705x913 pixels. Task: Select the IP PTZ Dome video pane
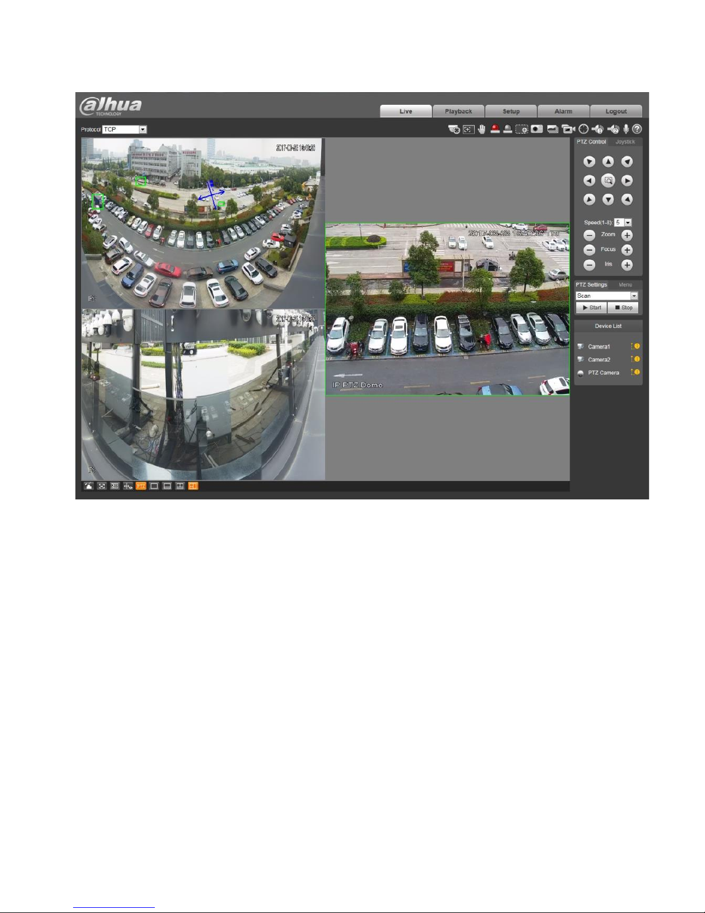pos(447,309)
